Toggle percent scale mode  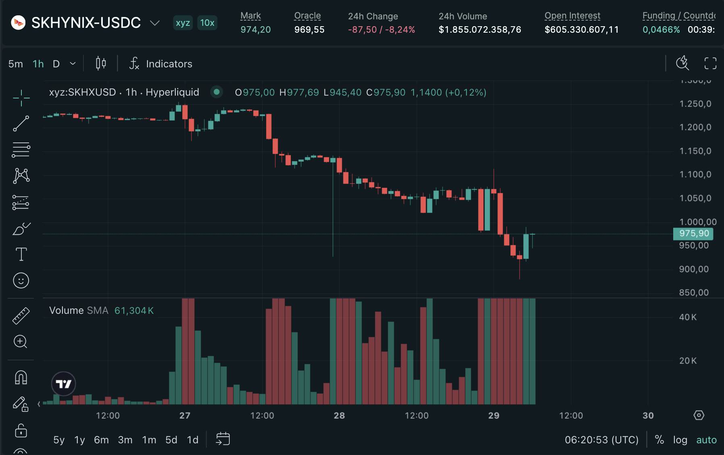pos(660,440)
